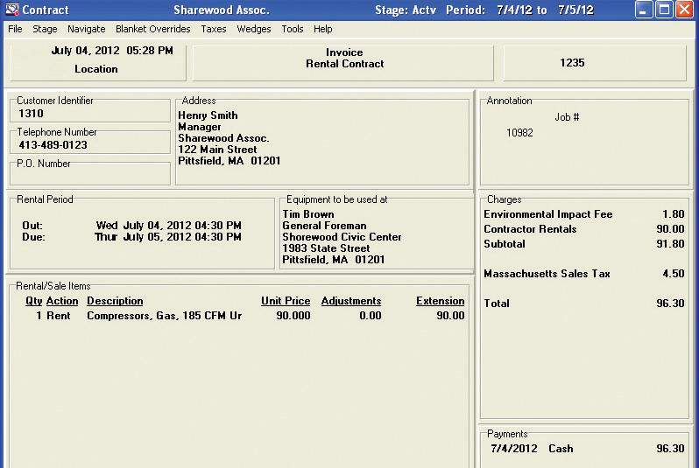Click the Total charge line
Viewport: 699px width, 468px height.
click(x=584, y=304)
